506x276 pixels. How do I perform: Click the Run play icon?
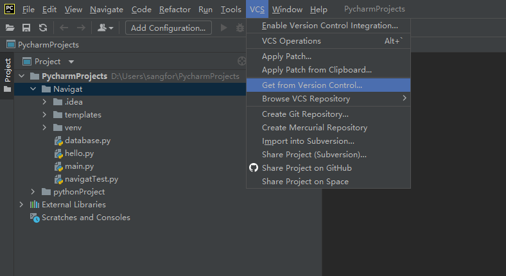coord(223,28)
